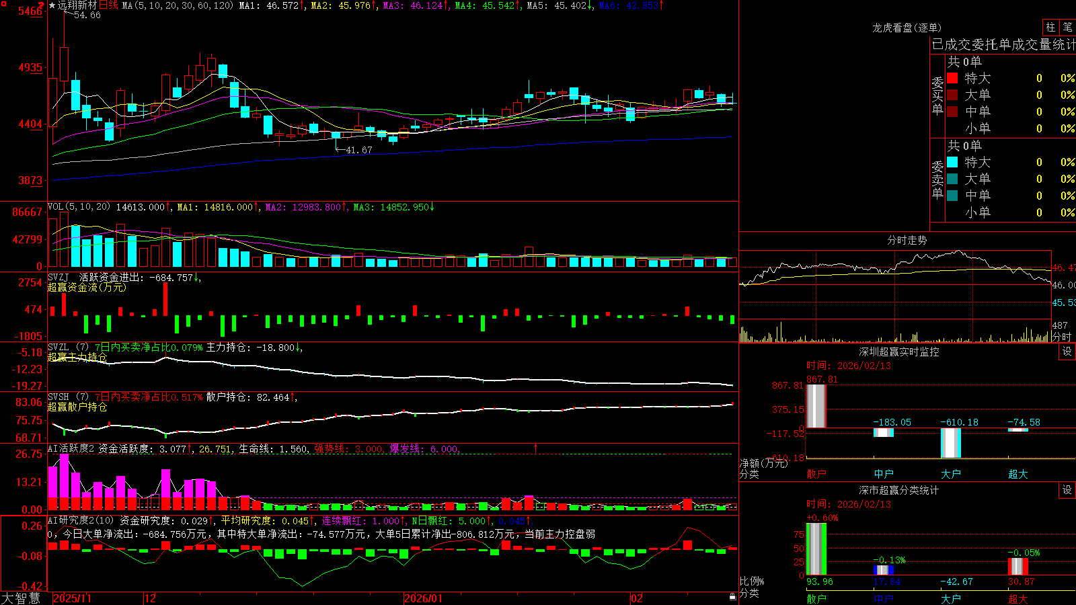Click the 2025/11 date marker on the timeline
This screenshot has height=605, width=1076.
[x=72, y=598]
